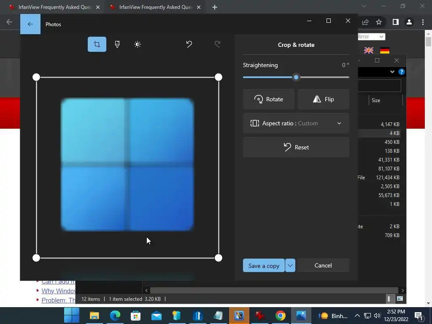
Task: Open the 'Why Windo' link
Action: point(58,291)
